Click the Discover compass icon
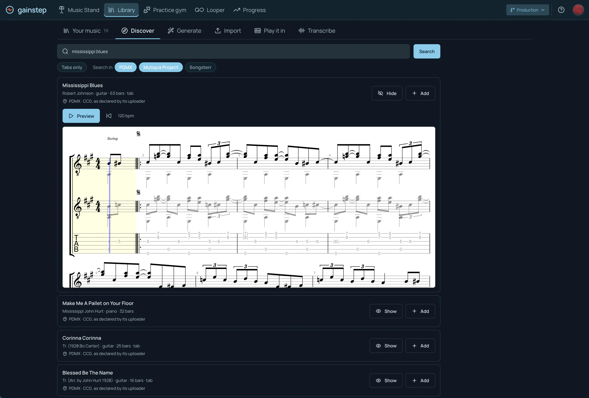Screen dimensions: 589x398 click(x=124, y=31)
